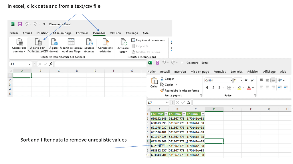Click the 'À partir du web' icon

54,42
